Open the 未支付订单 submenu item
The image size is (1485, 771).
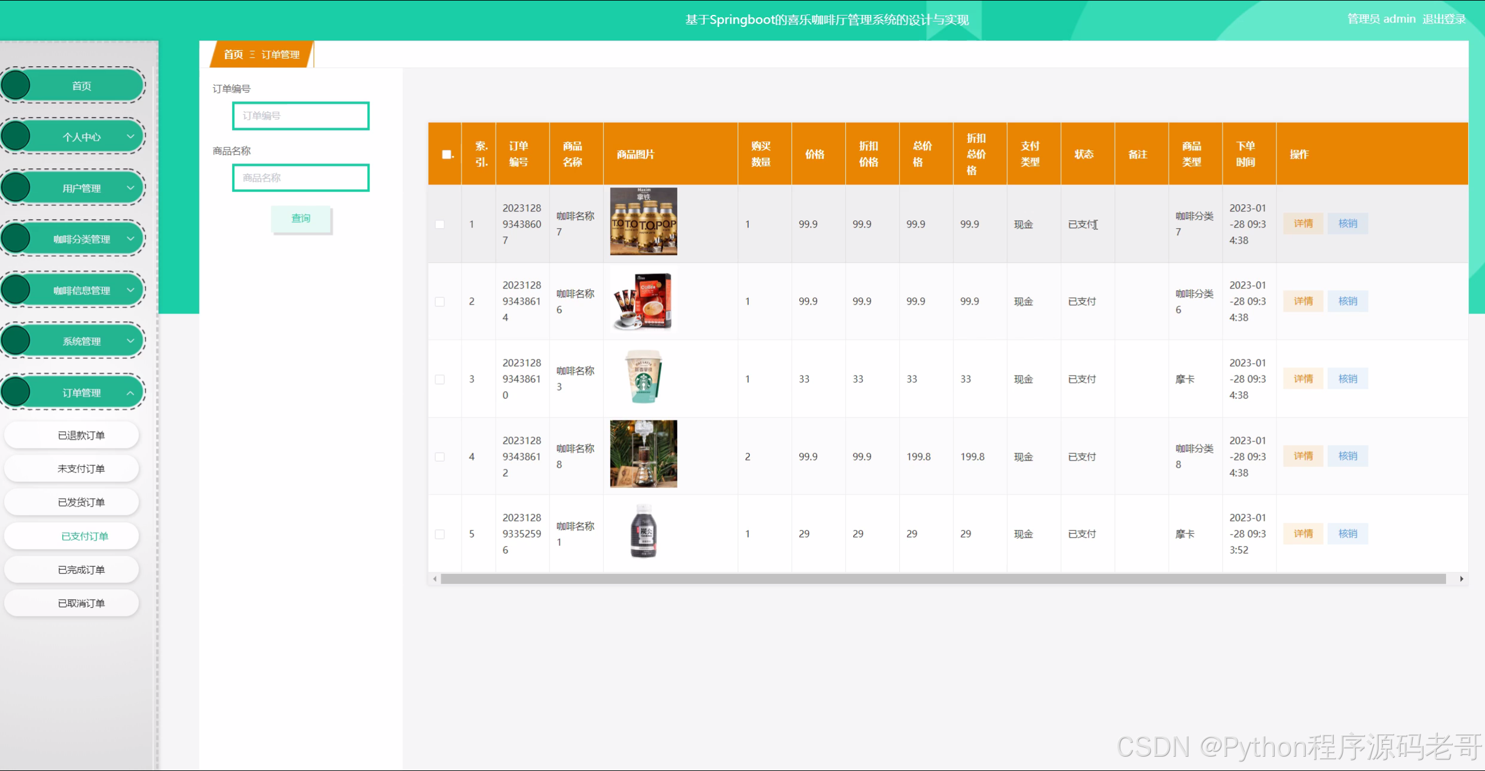(x=81, y=469)
